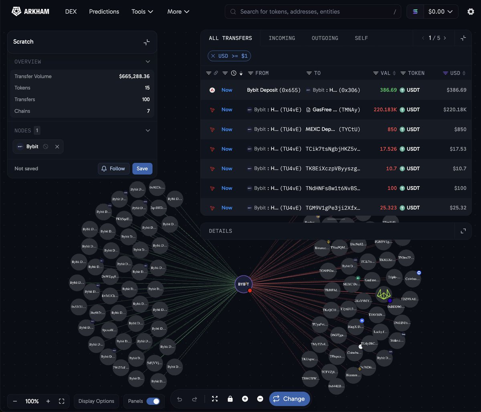Image resolution: width=481 pixels, height=412 pixels.
Task: Switch to the Incoming tab
Action: tap(282, 38)
